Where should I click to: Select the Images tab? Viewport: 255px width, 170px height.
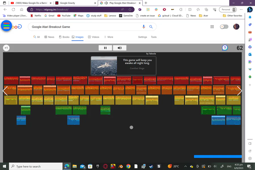(78, 37)
